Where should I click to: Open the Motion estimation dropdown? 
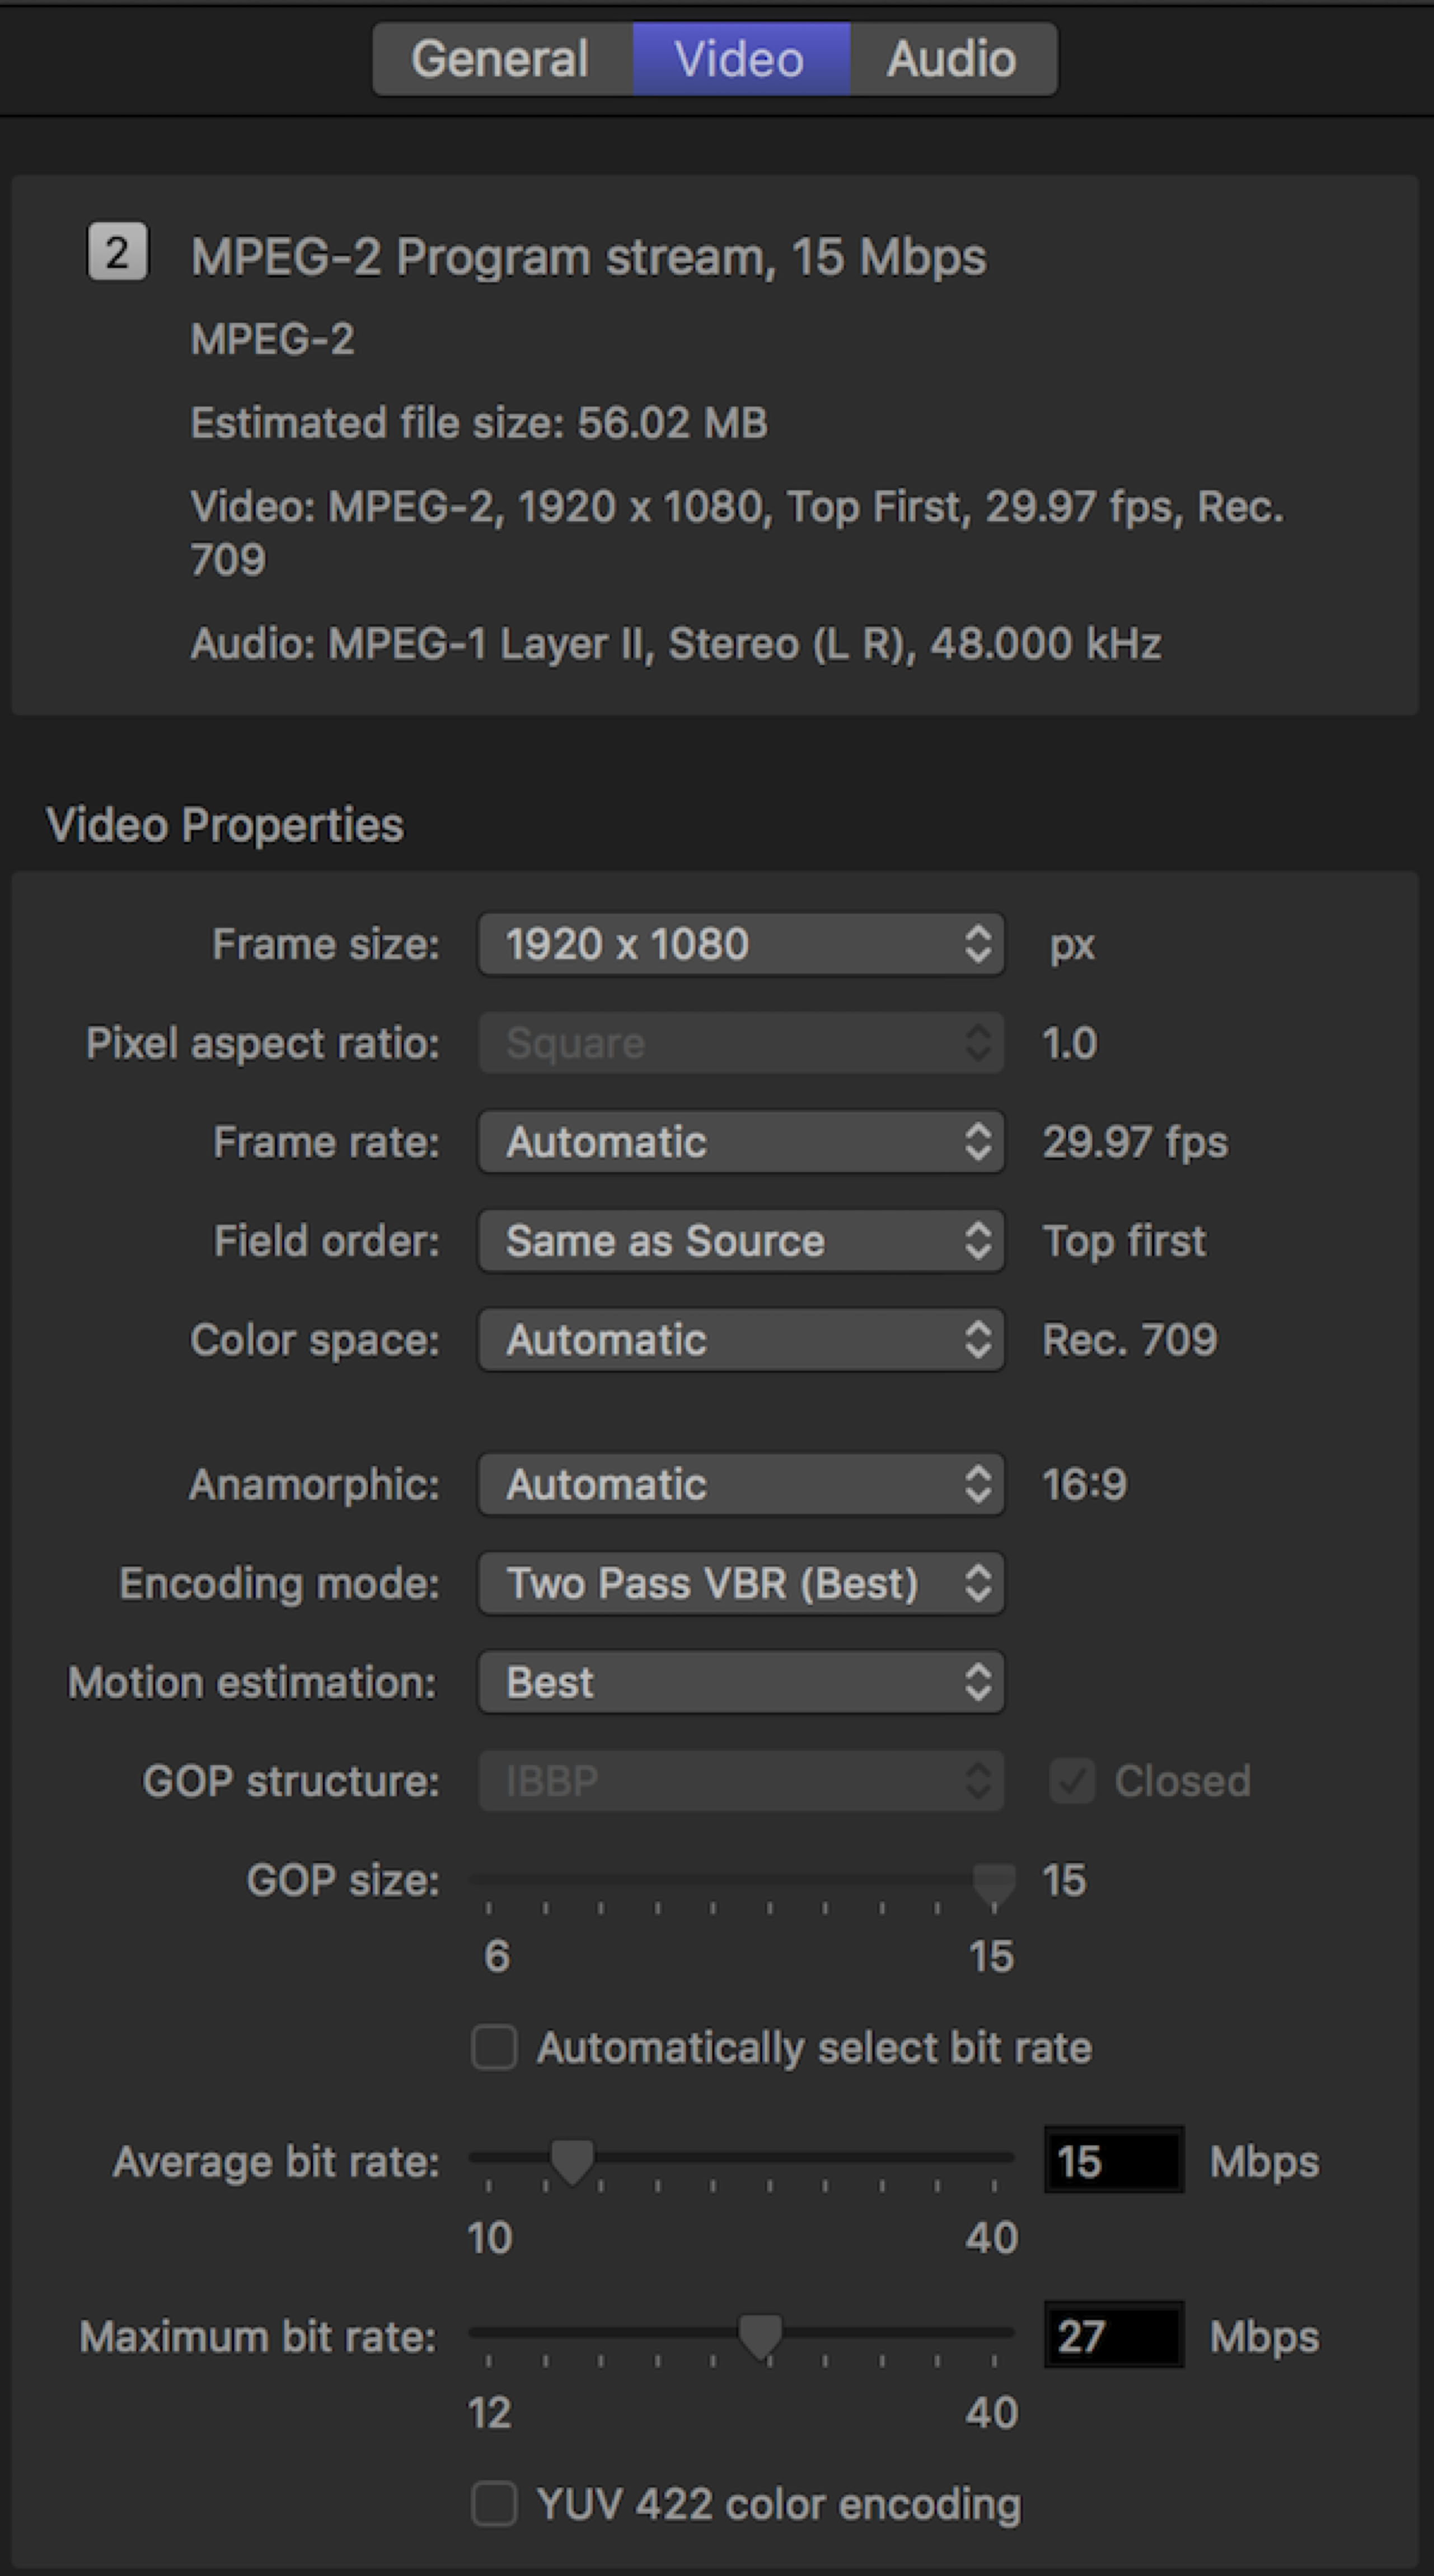click(x=741, y=1682)
